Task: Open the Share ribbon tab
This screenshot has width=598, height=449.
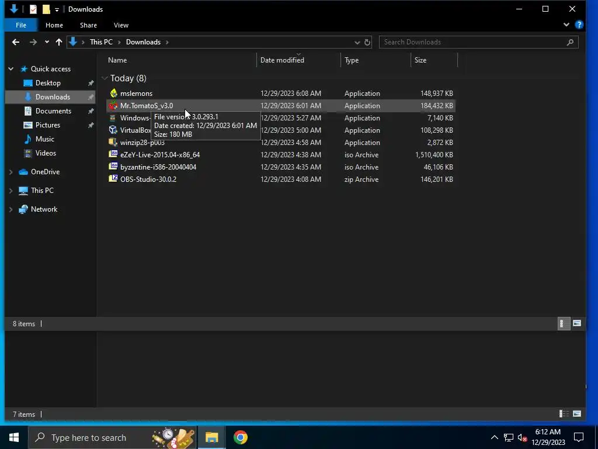Action: click(x=88, y=25)
